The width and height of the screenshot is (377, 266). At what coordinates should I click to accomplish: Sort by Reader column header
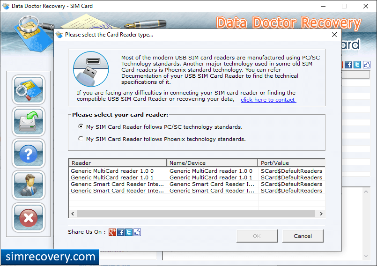click(x=118, y=163)
